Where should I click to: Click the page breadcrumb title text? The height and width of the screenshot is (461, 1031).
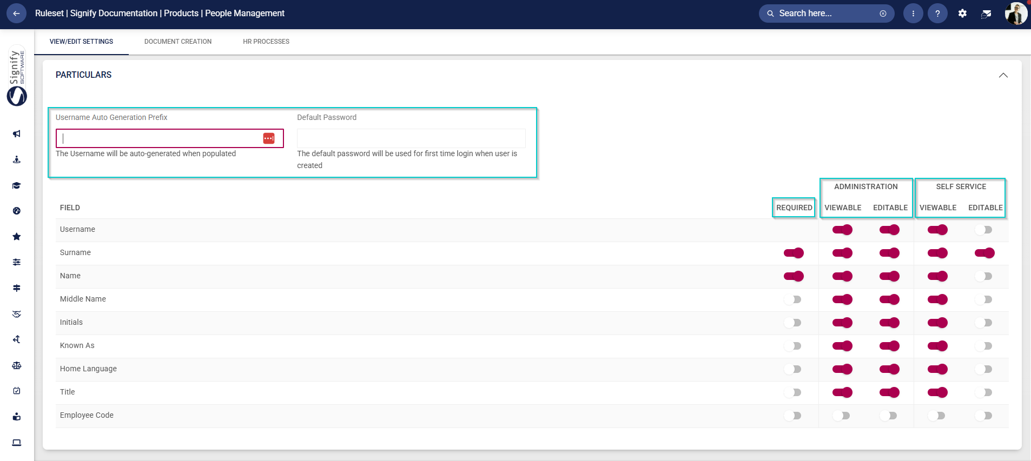(x=160, y=13)
